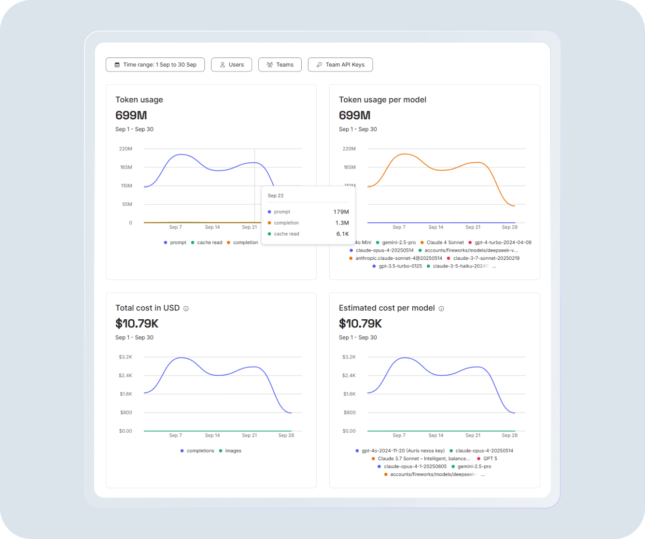Image resolution: width=645 pixels, height=539 pixels.
Task: Click the blue prompt dot in Token usage legend
Action: click(166, 242)
